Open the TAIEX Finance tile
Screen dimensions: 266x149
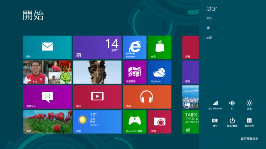pos(190,122)
